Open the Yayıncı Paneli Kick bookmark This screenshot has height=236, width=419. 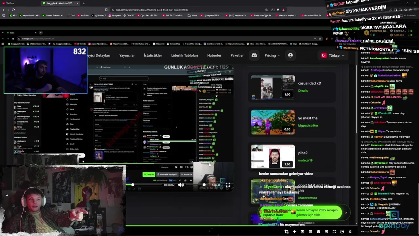point(29,15)
